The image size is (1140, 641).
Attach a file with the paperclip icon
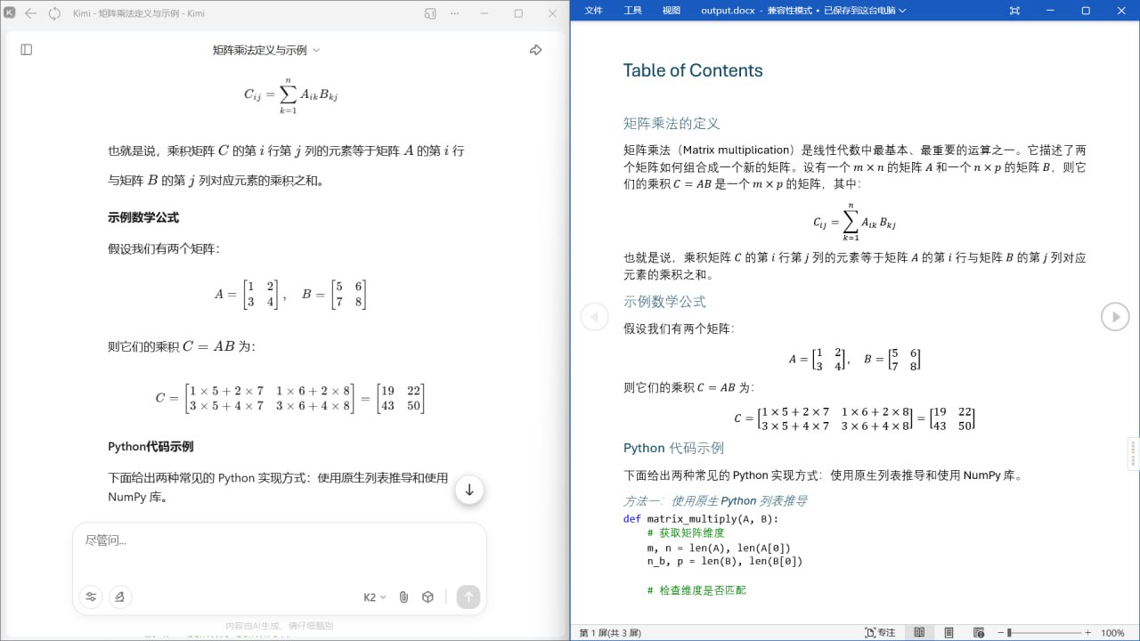403,597
